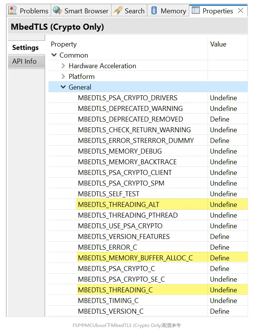This screenshot has width=253, height=335.
Task: Select MBEDTLS_MEMORY_BUFFER_ALLOC_C property
Action: (135, 258)
